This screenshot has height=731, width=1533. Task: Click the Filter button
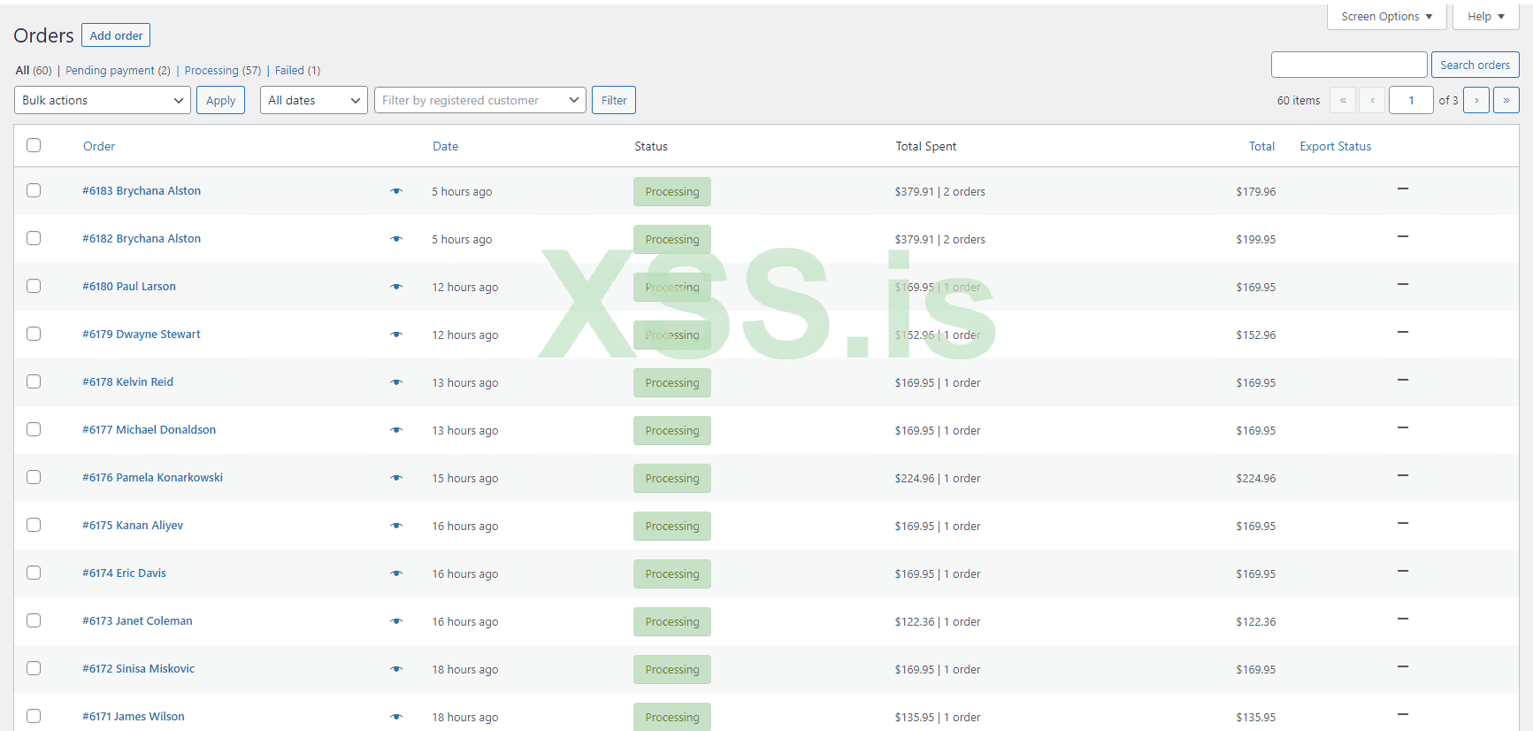pos(614,100)
